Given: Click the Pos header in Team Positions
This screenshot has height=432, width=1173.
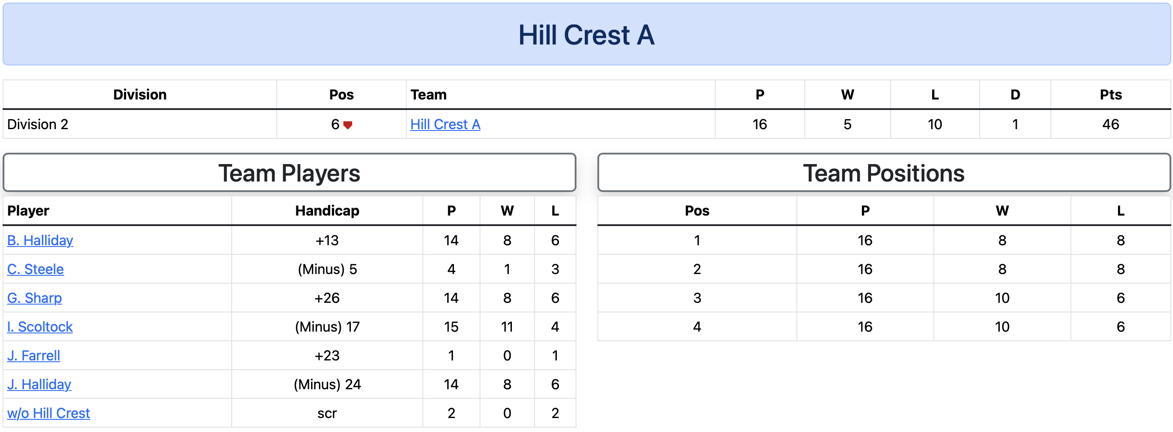Looking at the screenshot, I should click(x=697, y=211).
